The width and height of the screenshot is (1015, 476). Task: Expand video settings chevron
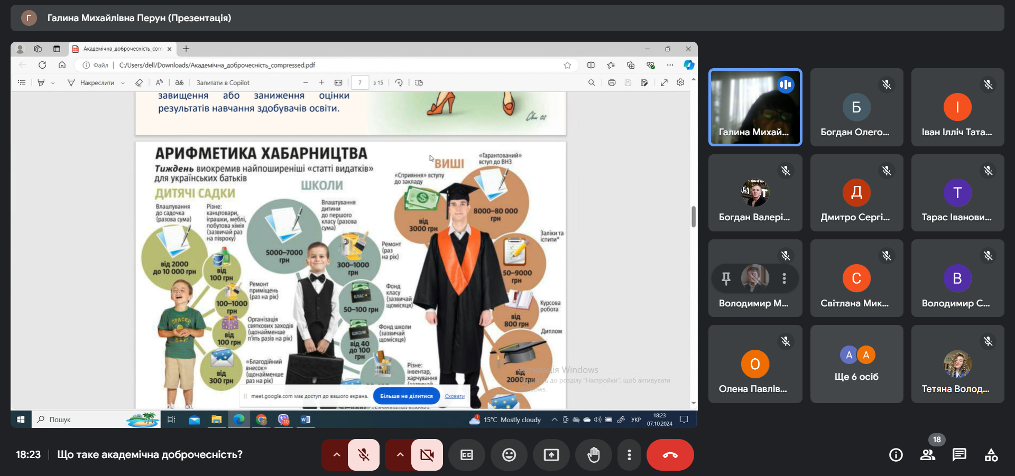(x=400, y=455)
